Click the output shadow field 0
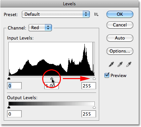This screenshot has width=141, height=127. click(14, 114)
